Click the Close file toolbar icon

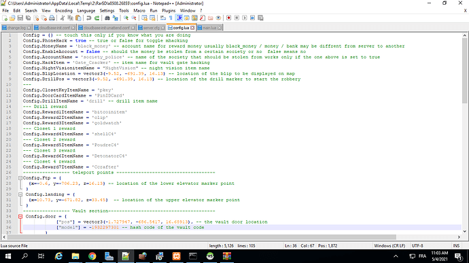(36, 18)
